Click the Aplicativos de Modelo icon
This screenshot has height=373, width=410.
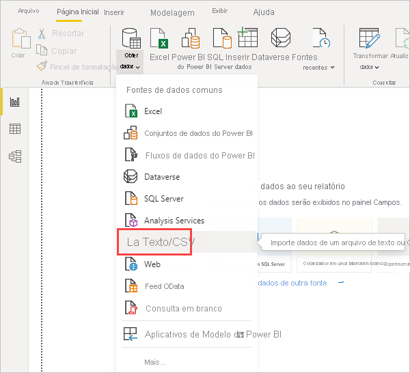pos(131,334)
